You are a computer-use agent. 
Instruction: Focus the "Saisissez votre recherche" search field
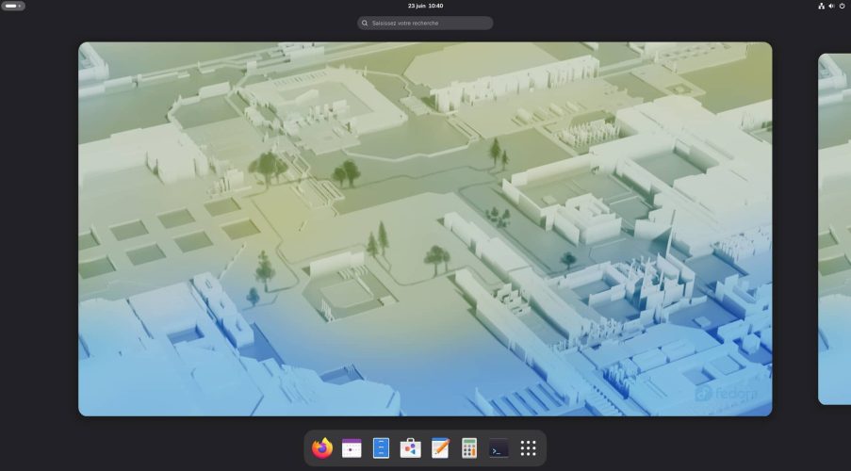point(426,23)
